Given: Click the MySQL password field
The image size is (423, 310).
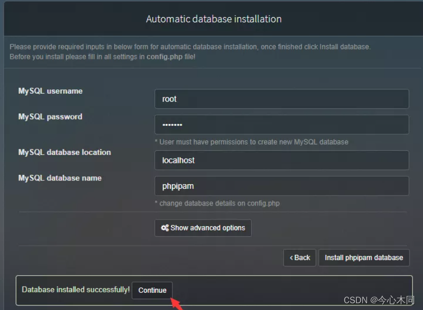Looking at the screenshot, I should tap(281, 124).
